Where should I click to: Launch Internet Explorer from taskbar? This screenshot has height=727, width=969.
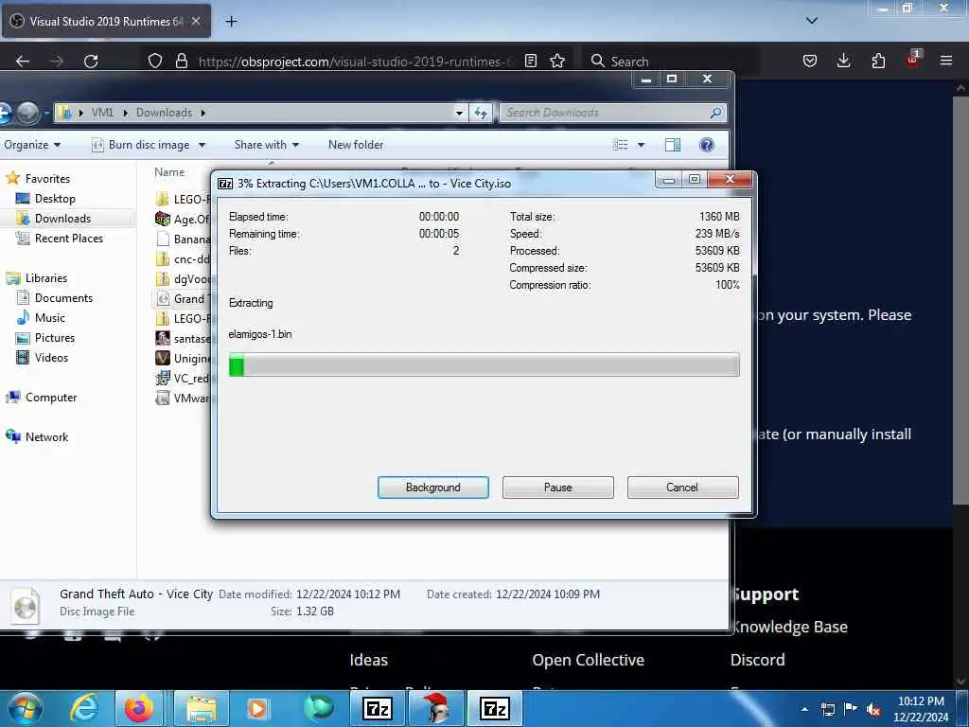pyautogui.click(x=83, y=708)
